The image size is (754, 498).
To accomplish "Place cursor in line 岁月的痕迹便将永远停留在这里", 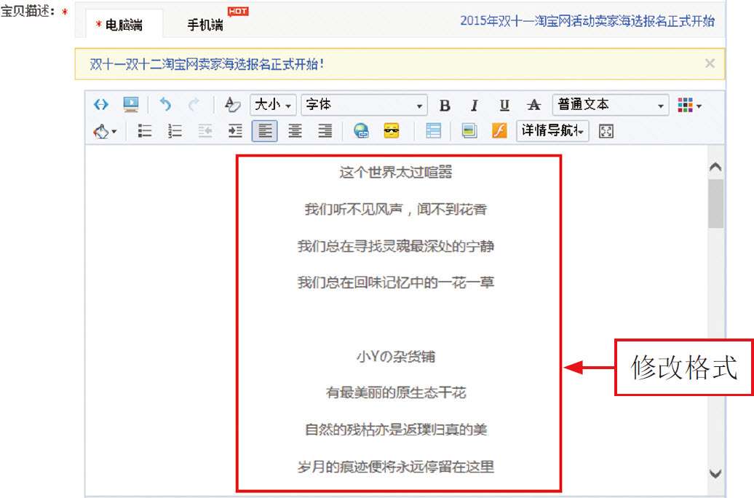I will [x=396, y=467].
